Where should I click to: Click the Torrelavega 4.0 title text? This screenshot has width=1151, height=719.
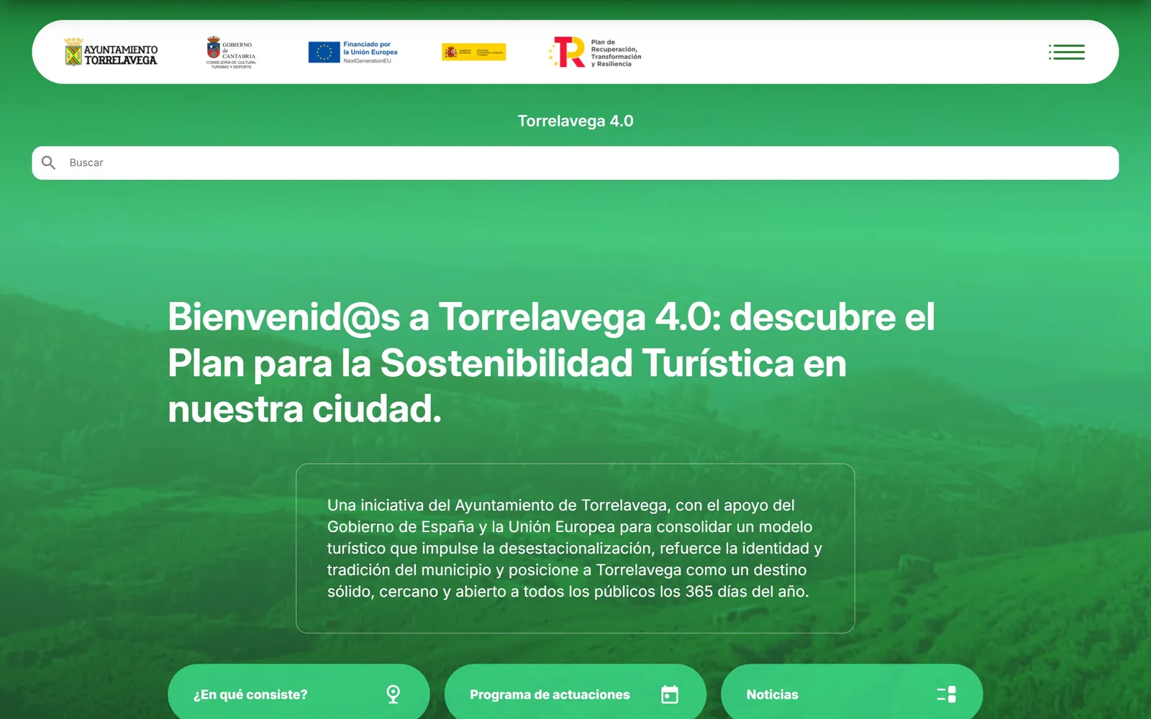pyautogui.click(x=575, y=121)
